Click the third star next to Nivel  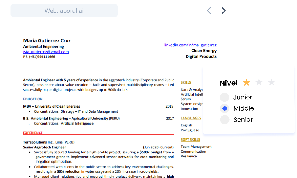pyautogui.click(x=271, y=82)
